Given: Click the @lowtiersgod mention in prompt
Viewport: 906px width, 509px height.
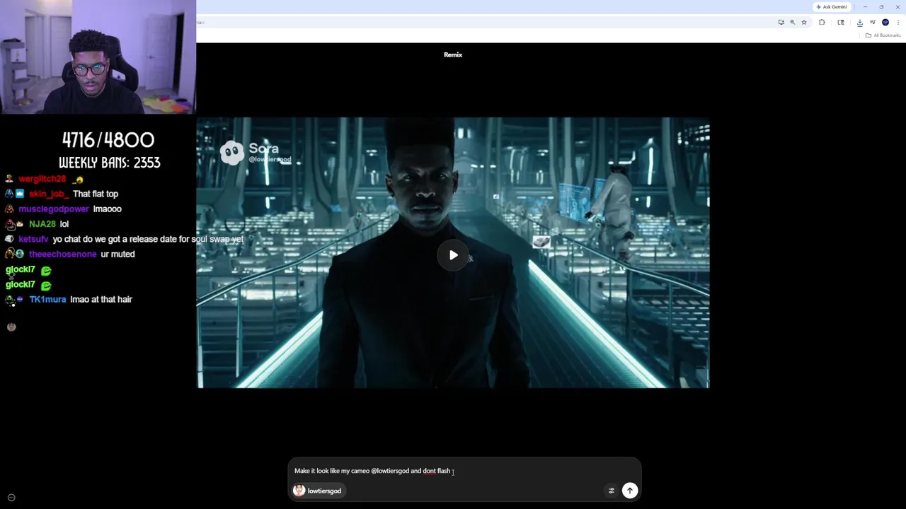Looking at the screenshot, I should tap(390, 471).
